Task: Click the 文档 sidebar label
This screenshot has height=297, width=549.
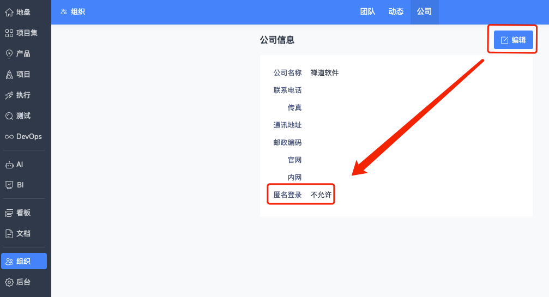Action: click(23, 233)
